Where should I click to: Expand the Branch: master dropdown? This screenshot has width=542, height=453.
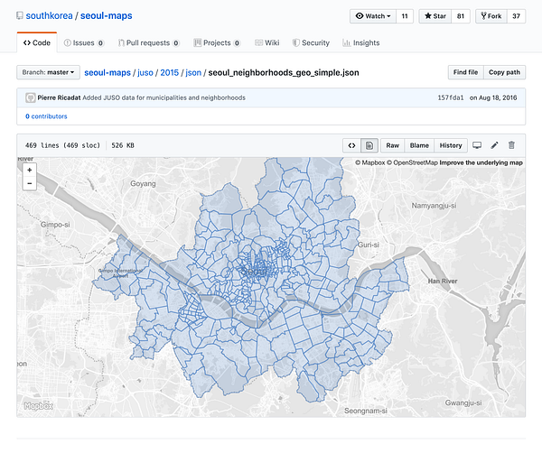pos(49,72)
